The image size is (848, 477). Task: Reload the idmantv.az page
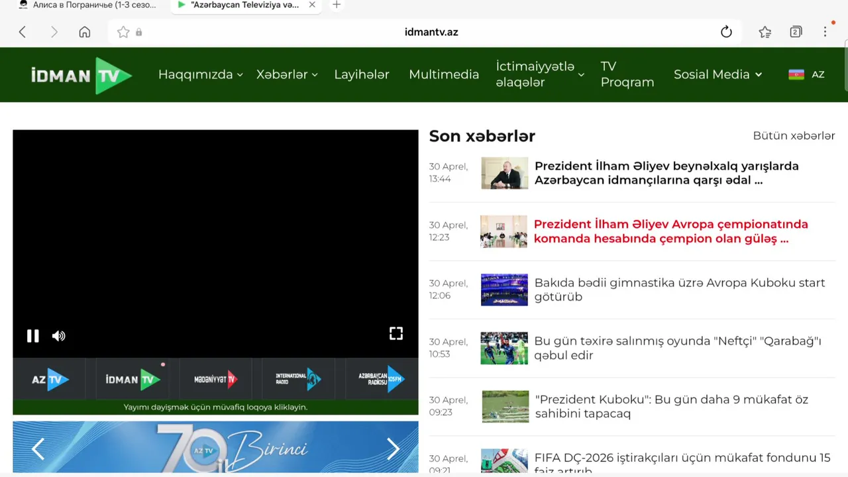[x=726, y=32]
